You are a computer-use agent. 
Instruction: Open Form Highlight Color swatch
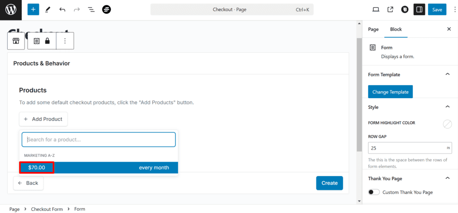[x=447, y=124]
